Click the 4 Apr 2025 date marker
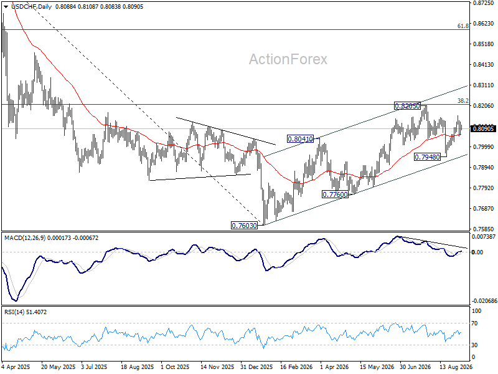Viewport: 498px width, 374px height. click(x=15, y=367)
